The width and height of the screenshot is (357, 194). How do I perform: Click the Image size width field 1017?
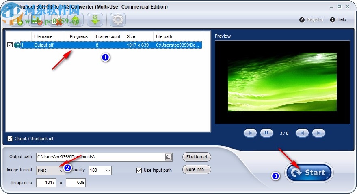[x=46, y=183]
